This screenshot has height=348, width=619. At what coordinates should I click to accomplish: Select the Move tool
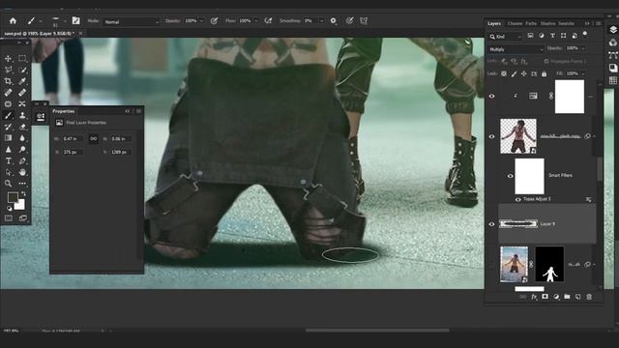point(8,58)
